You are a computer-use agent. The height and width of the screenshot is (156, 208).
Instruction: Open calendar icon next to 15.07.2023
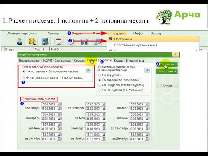59,124
